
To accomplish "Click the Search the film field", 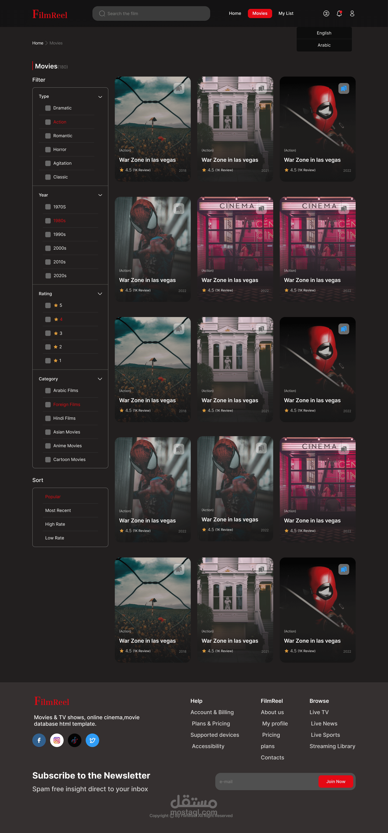I will (x=151, y=13).
